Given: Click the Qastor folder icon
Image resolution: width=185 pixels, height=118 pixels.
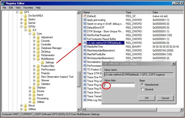Looking at the screenshot, I should 25,19.
